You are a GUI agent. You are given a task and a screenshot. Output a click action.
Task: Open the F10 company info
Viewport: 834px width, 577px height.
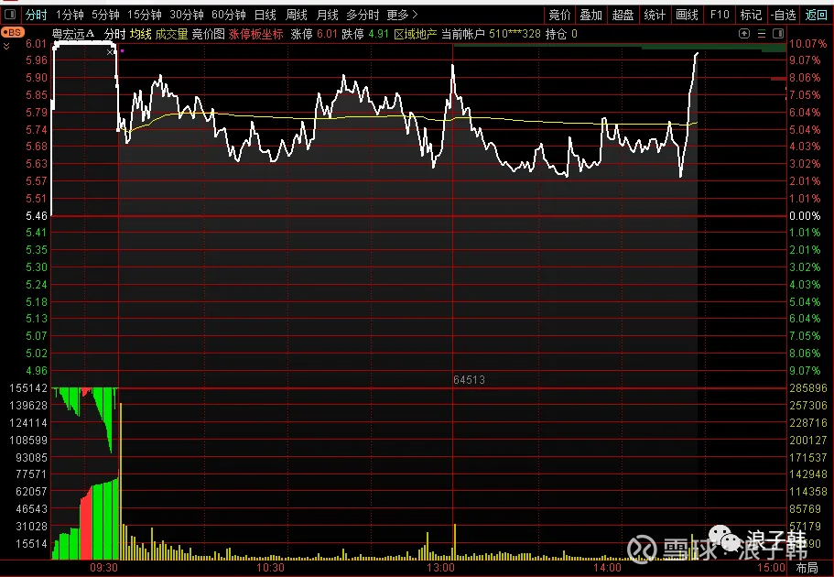tap(720, 15)
